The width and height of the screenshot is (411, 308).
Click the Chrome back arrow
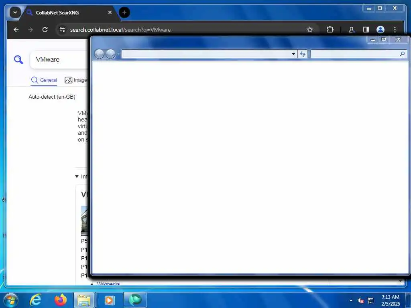click(x=16, y=30)
